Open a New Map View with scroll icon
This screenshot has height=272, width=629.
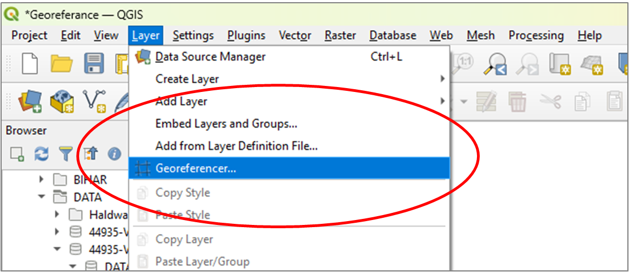coord(560,64)
